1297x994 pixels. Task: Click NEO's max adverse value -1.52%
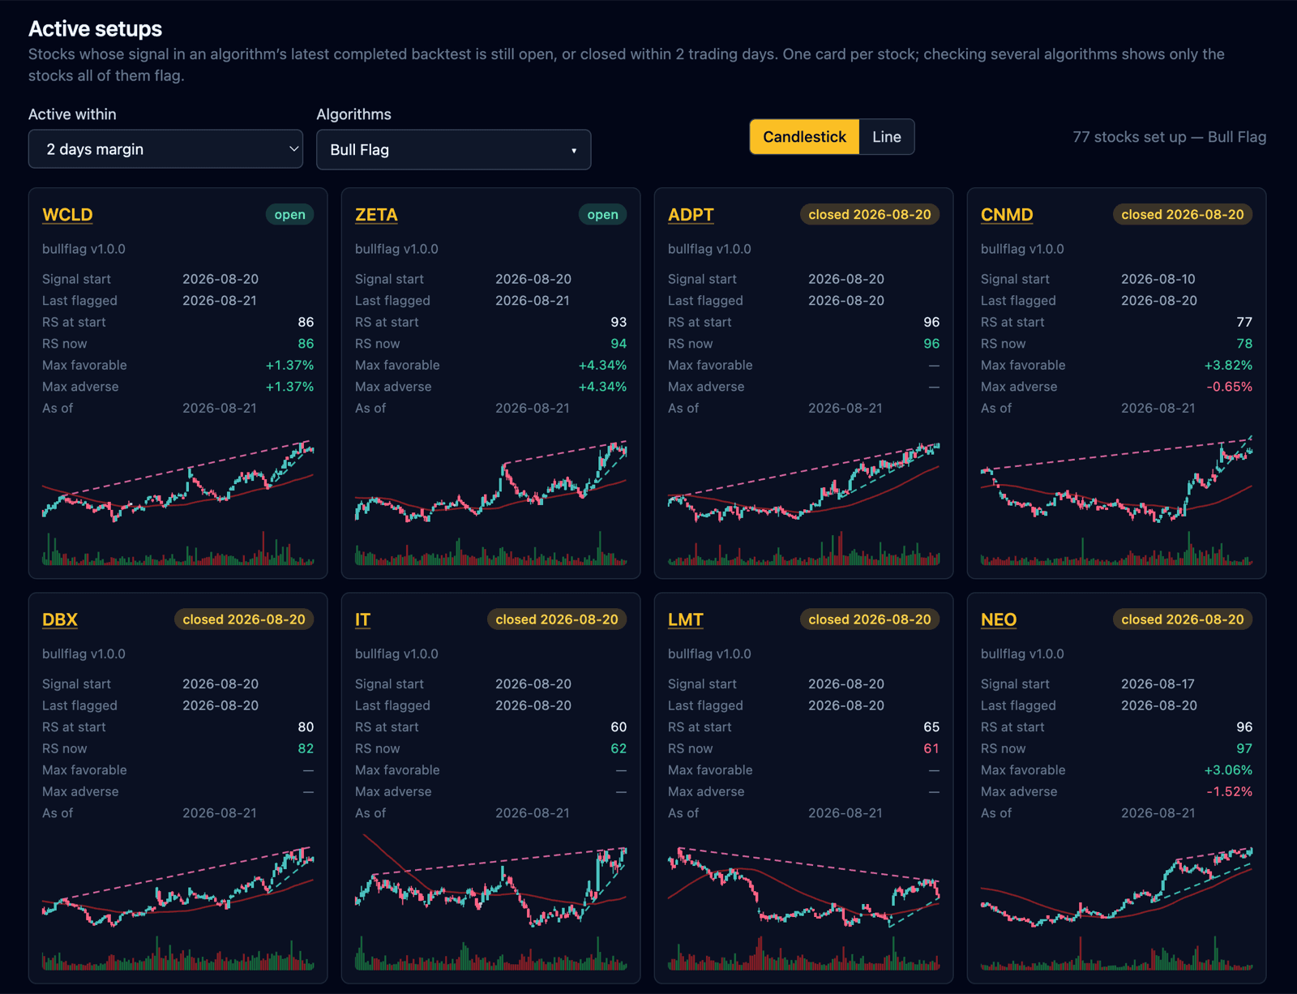[1229, 791]
